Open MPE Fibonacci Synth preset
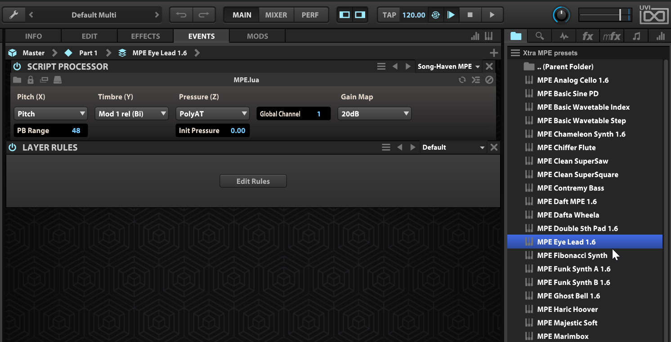This screenshot has height=342, width=671. [x=585, y=255]
